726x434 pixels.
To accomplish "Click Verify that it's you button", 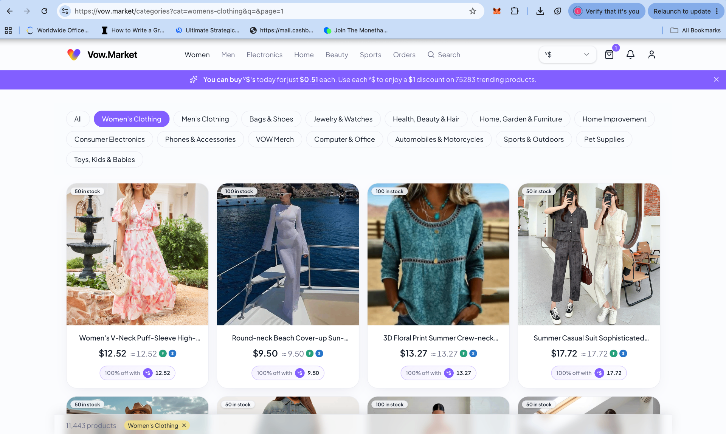I will pyautogui.click(x=607, y=11).
